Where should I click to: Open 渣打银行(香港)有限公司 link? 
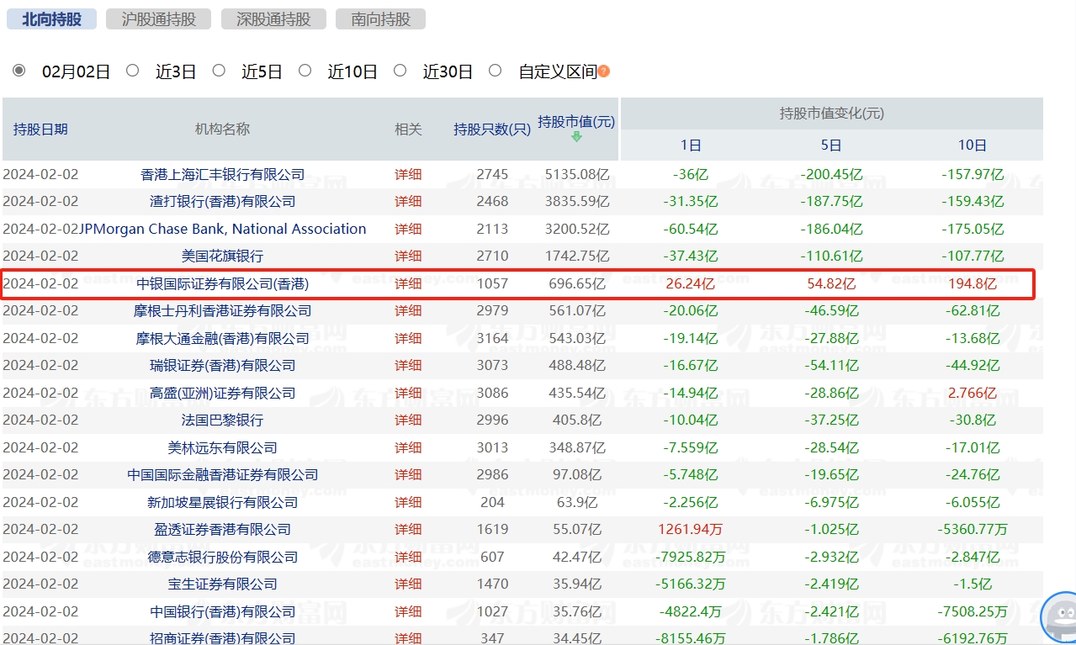pos(223,201)
